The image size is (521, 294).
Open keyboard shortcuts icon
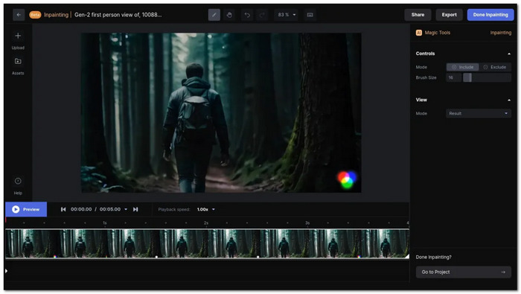[x=310, y=15]
